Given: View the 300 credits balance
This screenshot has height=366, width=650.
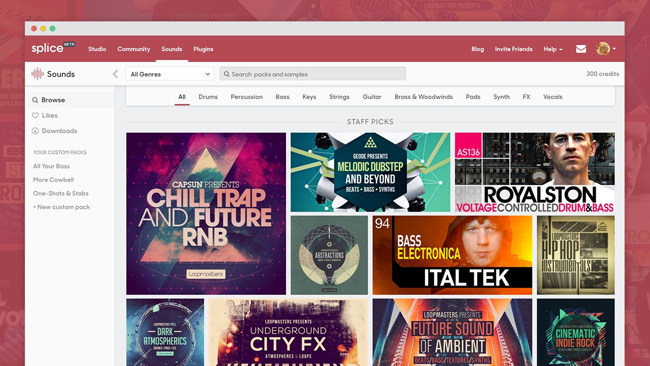Looking at the screenshot, I should pos(603,74).
